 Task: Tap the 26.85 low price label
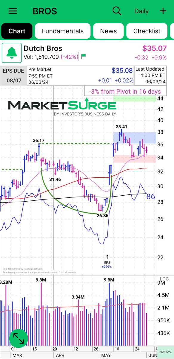point(102,216)
